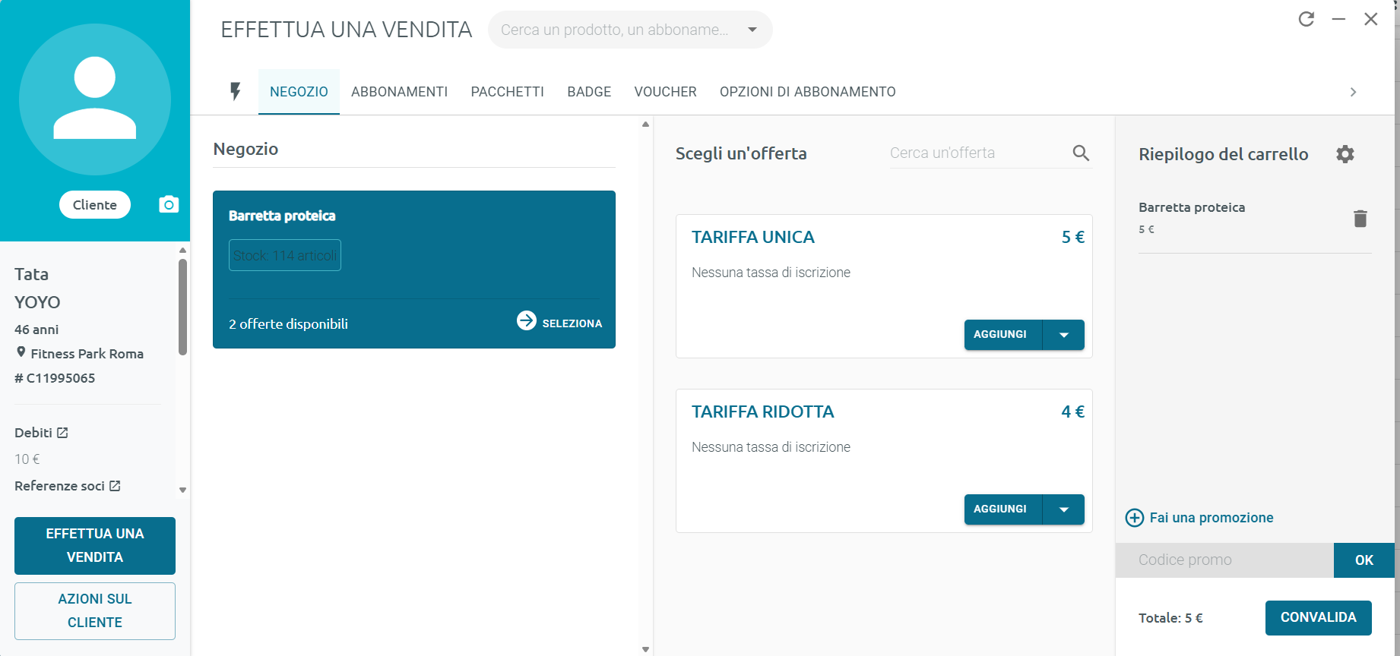Close the sale window with X

click(1371, 19)
